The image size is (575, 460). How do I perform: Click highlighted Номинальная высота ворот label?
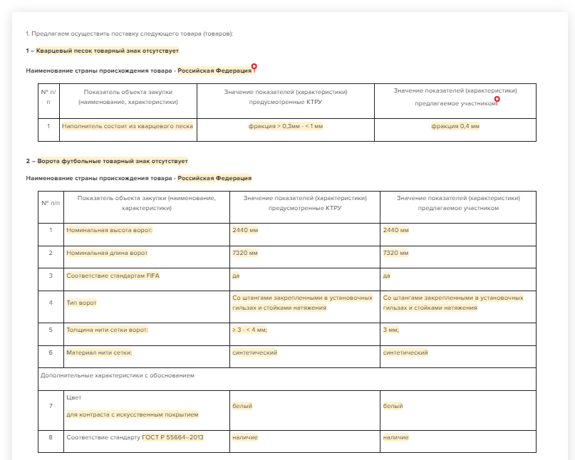point(109,230)
